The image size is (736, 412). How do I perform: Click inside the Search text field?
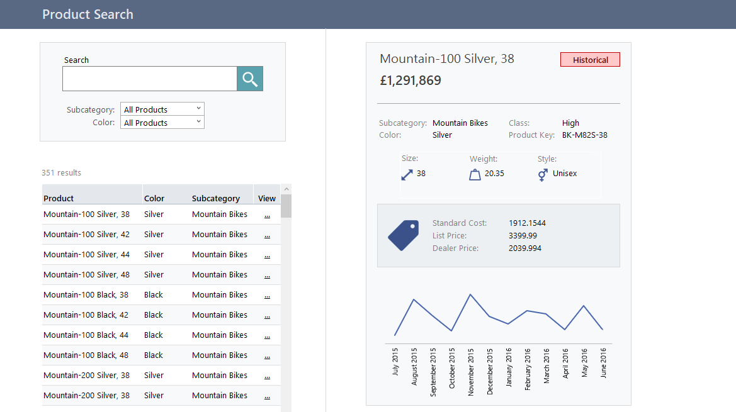point(149,78)
